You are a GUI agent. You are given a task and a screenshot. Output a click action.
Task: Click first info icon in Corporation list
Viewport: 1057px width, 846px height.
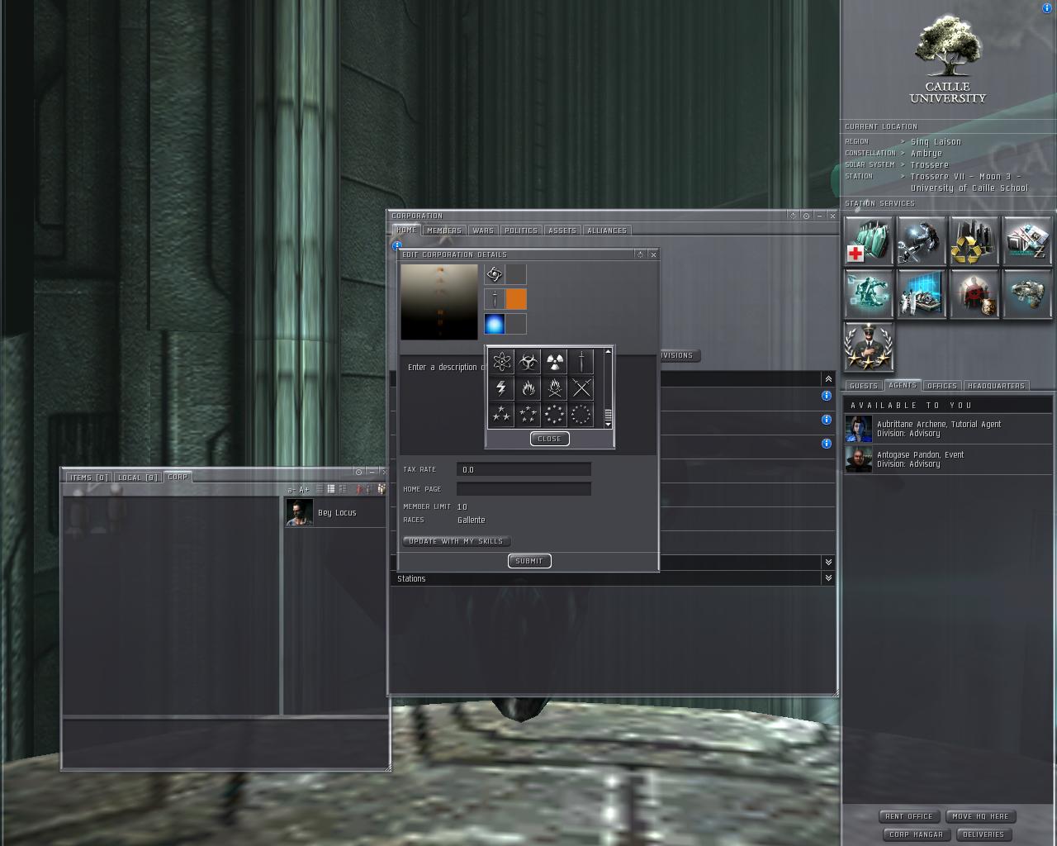pos(826,396)
